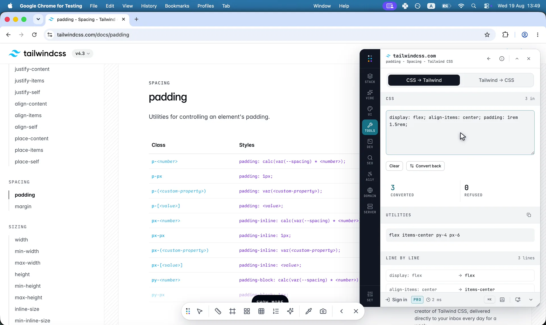The height and width of the screenshot is (325, 546).
Task: Click the ⌘K shortcut button
Action: tap(489, 300)
